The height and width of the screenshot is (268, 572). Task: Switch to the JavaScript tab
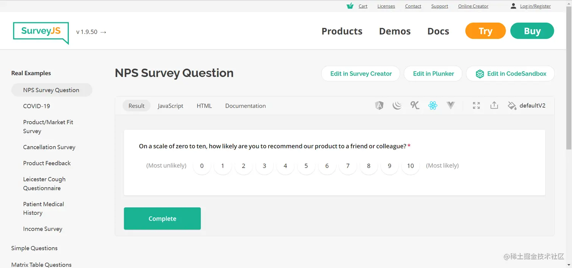(170, 106)
